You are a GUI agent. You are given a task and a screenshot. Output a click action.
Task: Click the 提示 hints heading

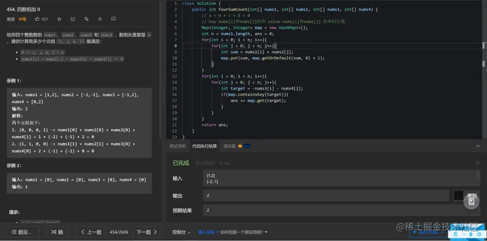pyautogui.click(x=14, y=212)
